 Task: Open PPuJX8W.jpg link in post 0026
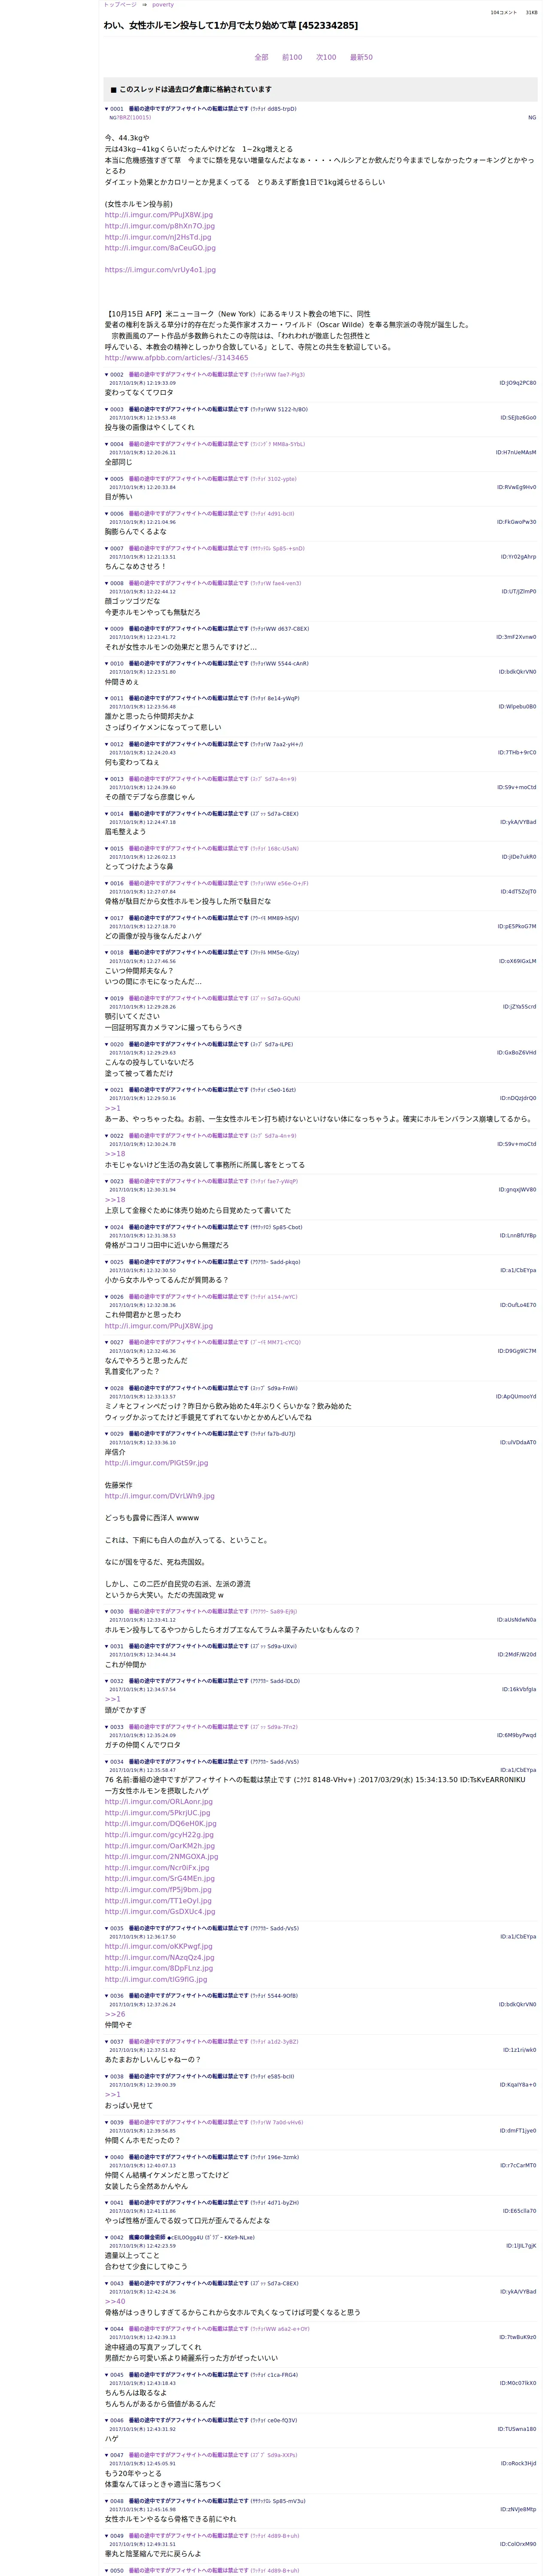pyautogui.click(x=159, y=1327)
